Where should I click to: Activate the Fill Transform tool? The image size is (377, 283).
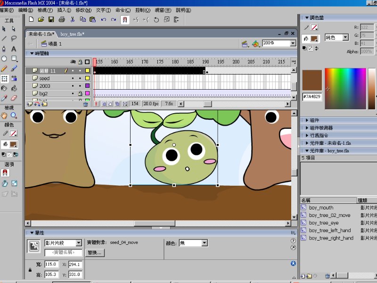(14, 78)
